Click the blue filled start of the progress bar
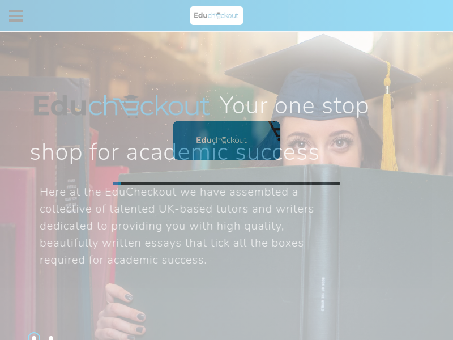Image resolution: width=453 pixels, height=340 pixels. pos(117,184)
